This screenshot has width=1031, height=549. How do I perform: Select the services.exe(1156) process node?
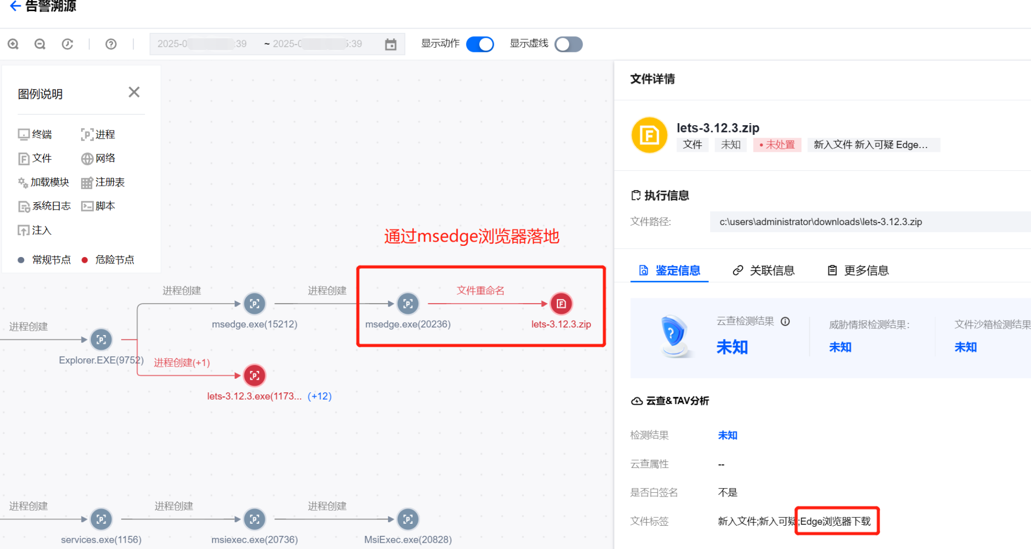tap(101, 519)
